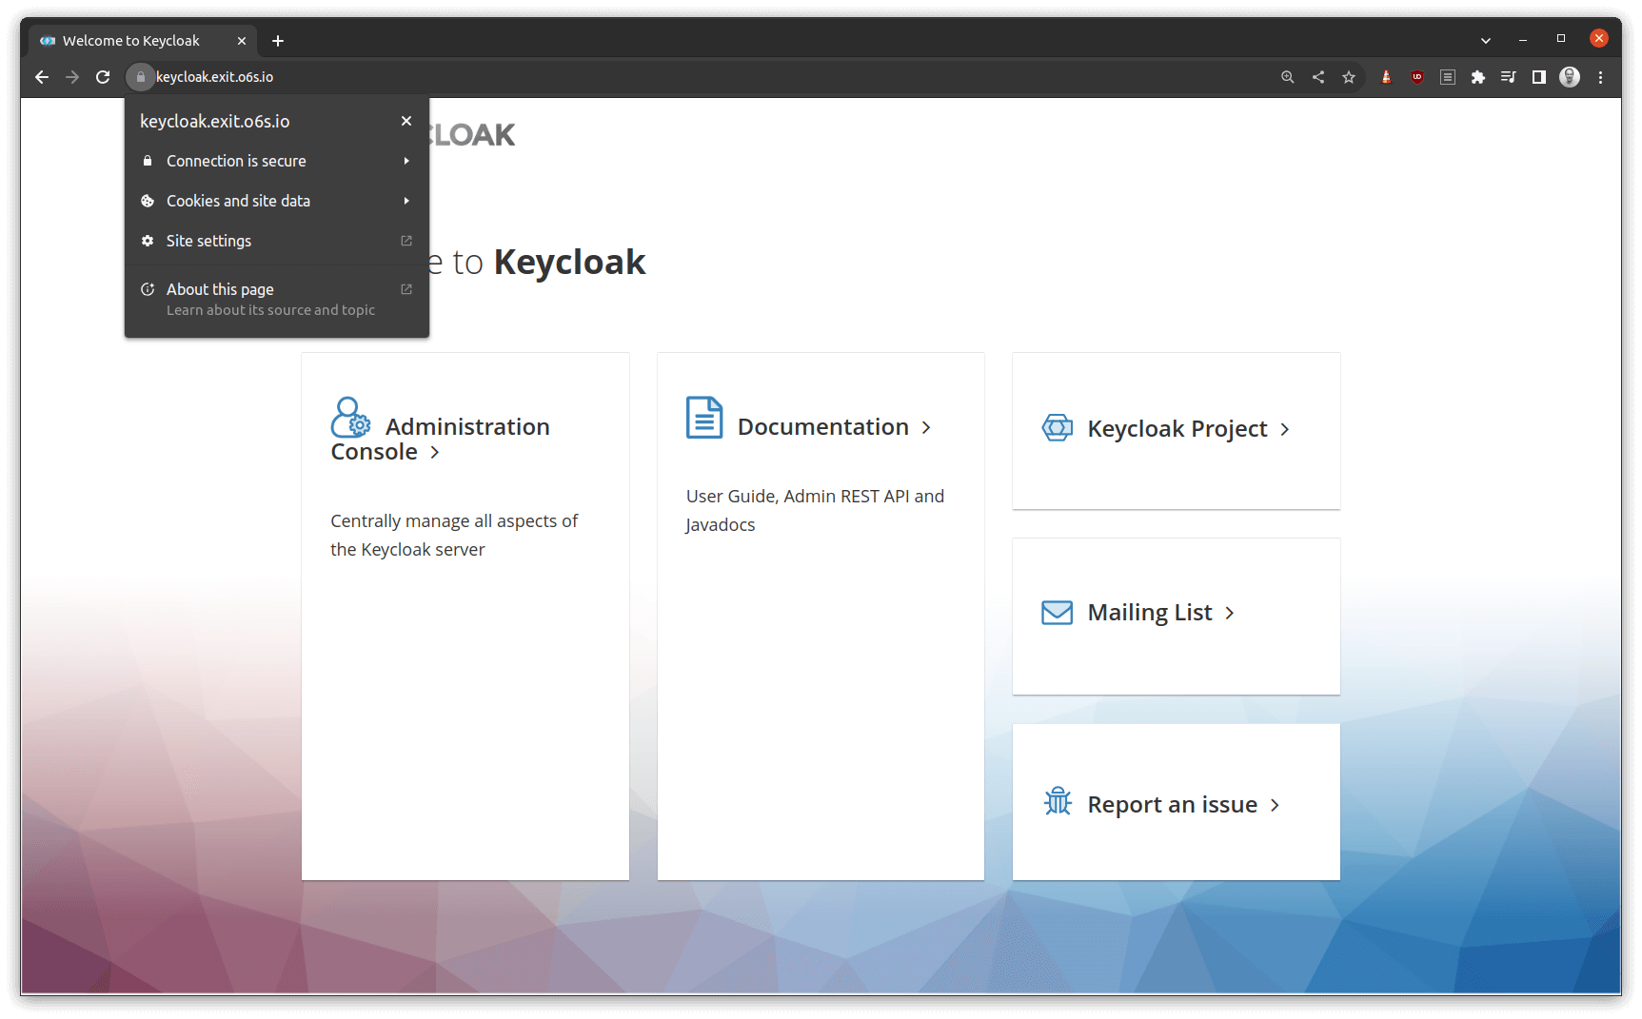Click the lock icon beside Connection is secure

(x=148, y=161)
